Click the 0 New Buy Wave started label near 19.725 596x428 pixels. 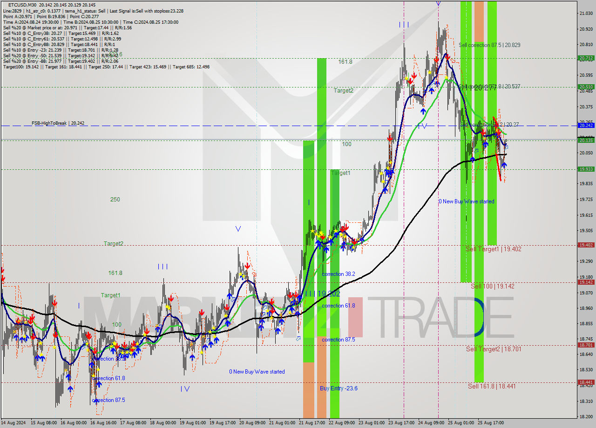tap(467, 201)
